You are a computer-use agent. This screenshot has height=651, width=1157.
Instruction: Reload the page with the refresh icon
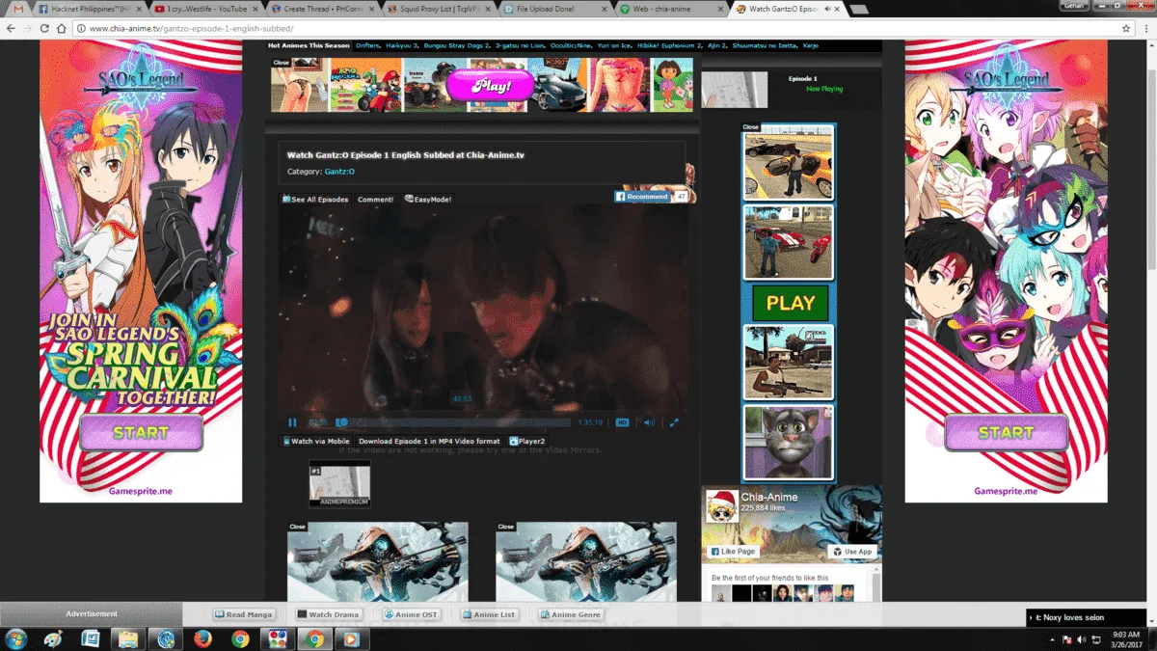(45, 29)
